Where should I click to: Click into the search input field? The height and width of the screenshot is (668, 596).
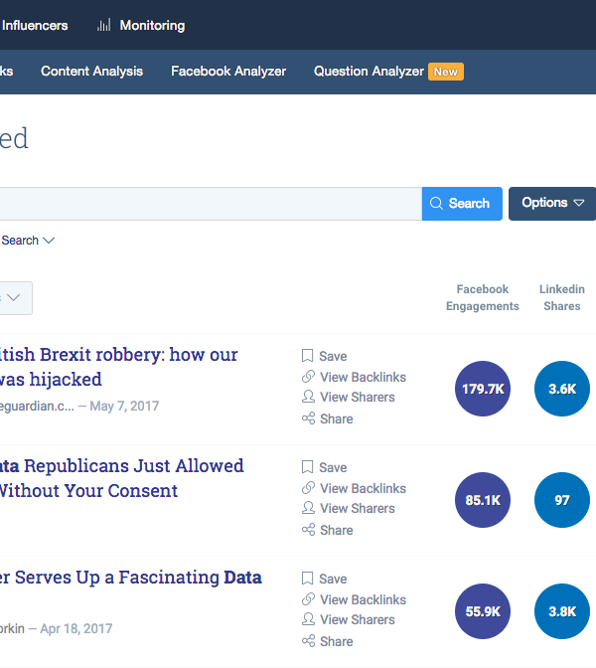pos(209,203)
